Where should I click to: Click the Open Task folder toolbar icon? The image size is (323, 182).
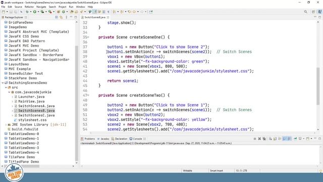click(x=76, y=12)
